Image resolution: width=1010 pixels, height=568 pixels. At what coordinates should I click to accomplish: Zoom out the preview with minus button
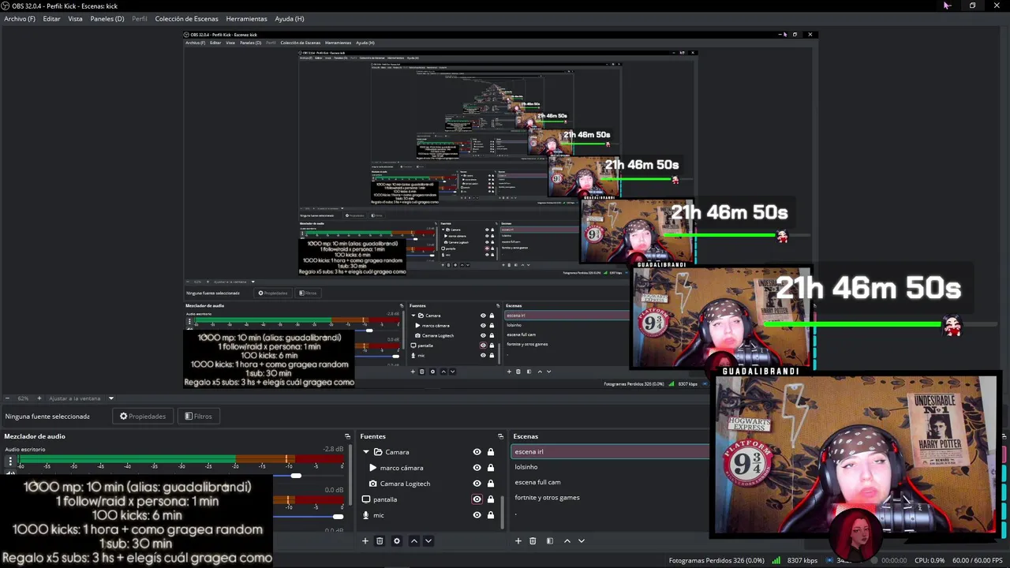point(7,398)
